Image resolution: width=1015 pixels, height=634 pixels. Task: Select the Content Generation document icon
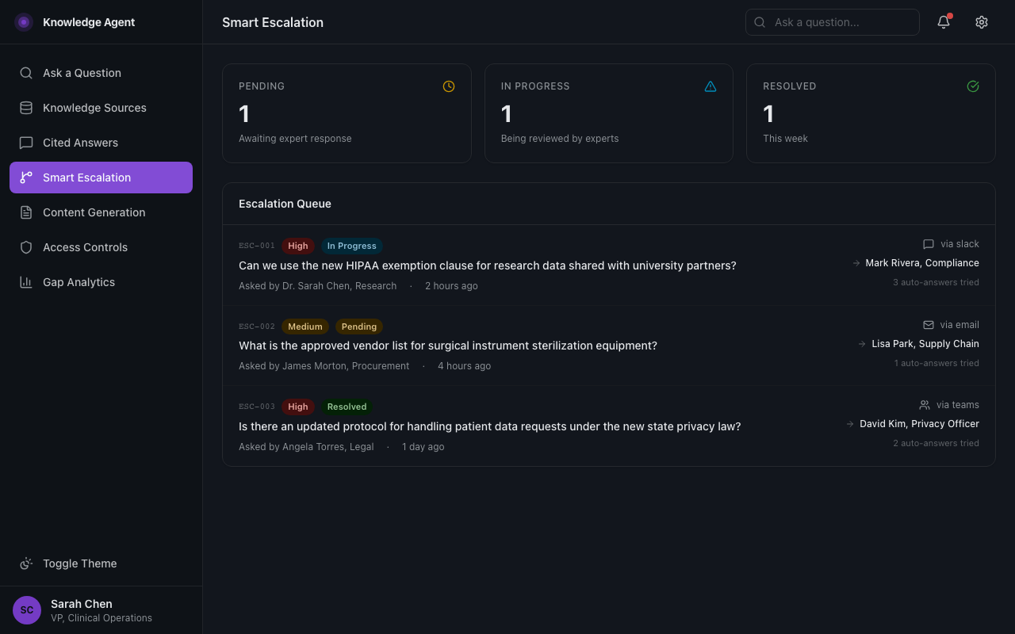26,212
